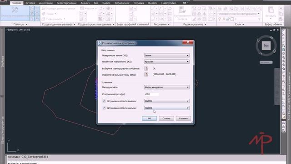Click the circle tool icon in Рисование
The height and width of the screenshot is (164, 291).
(x=161, y=14)
